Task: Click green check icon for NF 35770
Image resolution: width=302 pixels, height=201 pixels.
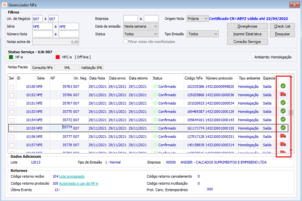Action: click(x=283, y=111)
